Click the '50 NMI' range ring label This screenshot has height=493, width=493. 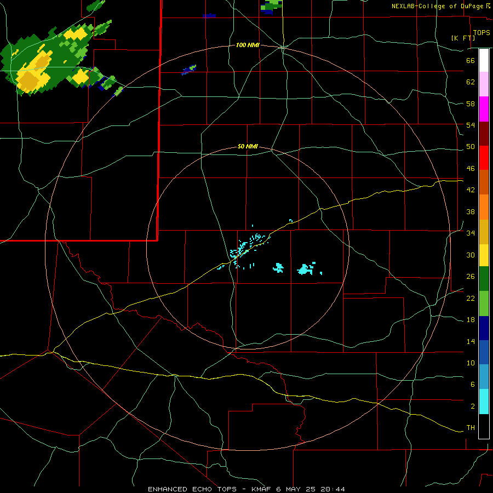point(248,146)
